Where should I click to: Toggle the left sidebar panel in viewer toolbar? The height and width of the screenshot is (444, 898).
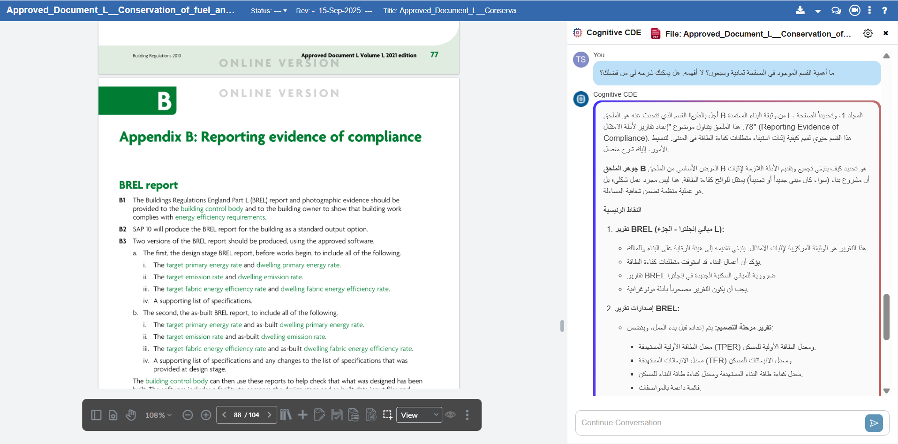96,415
